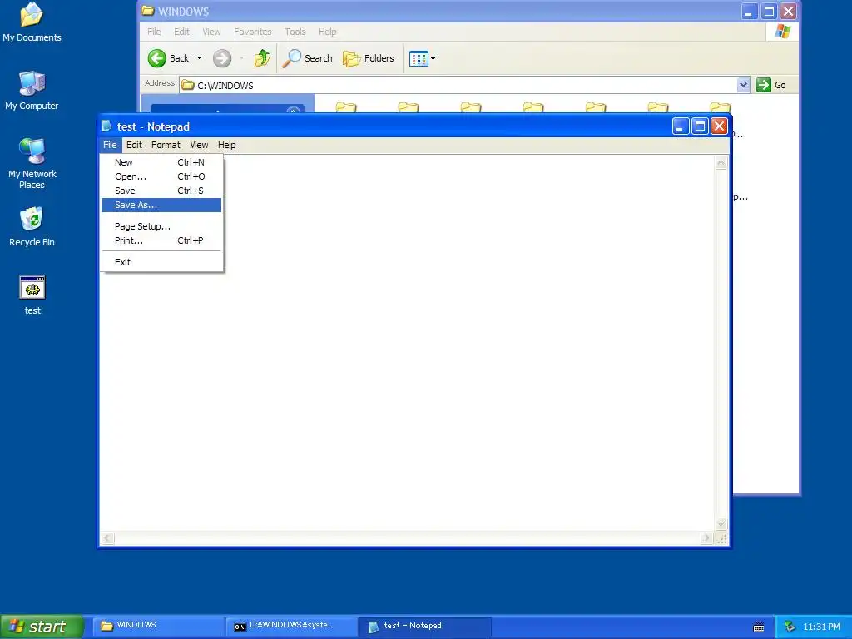Switch to C:\WINDOWS\syste... command prompt taskbar button
This screenshot has height=639, width=852.
point(291,626)
